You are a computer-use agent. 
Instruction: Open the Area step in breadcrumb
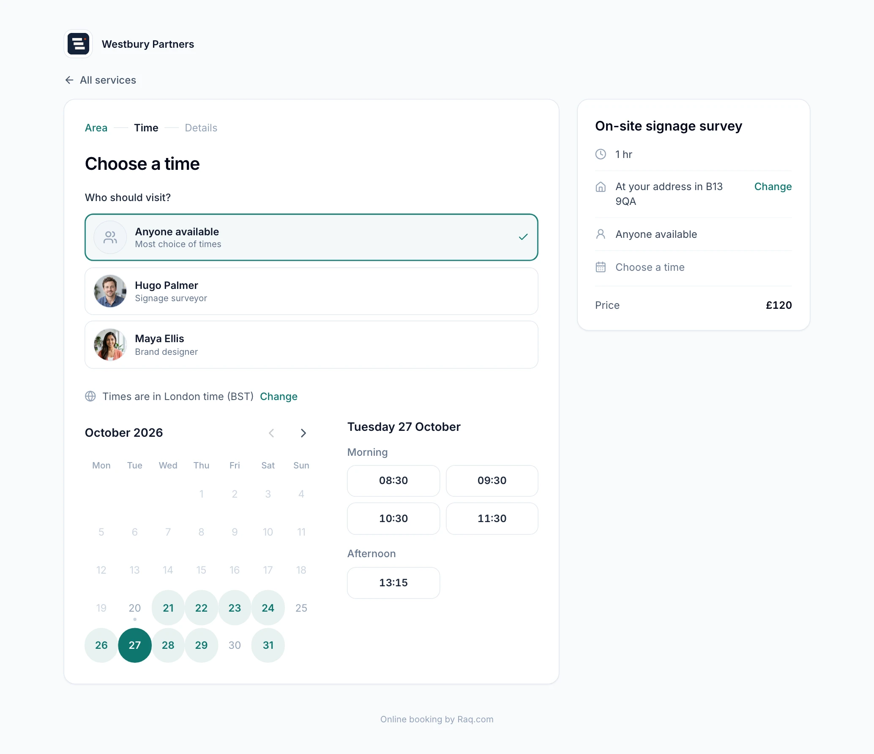point(96,128)
